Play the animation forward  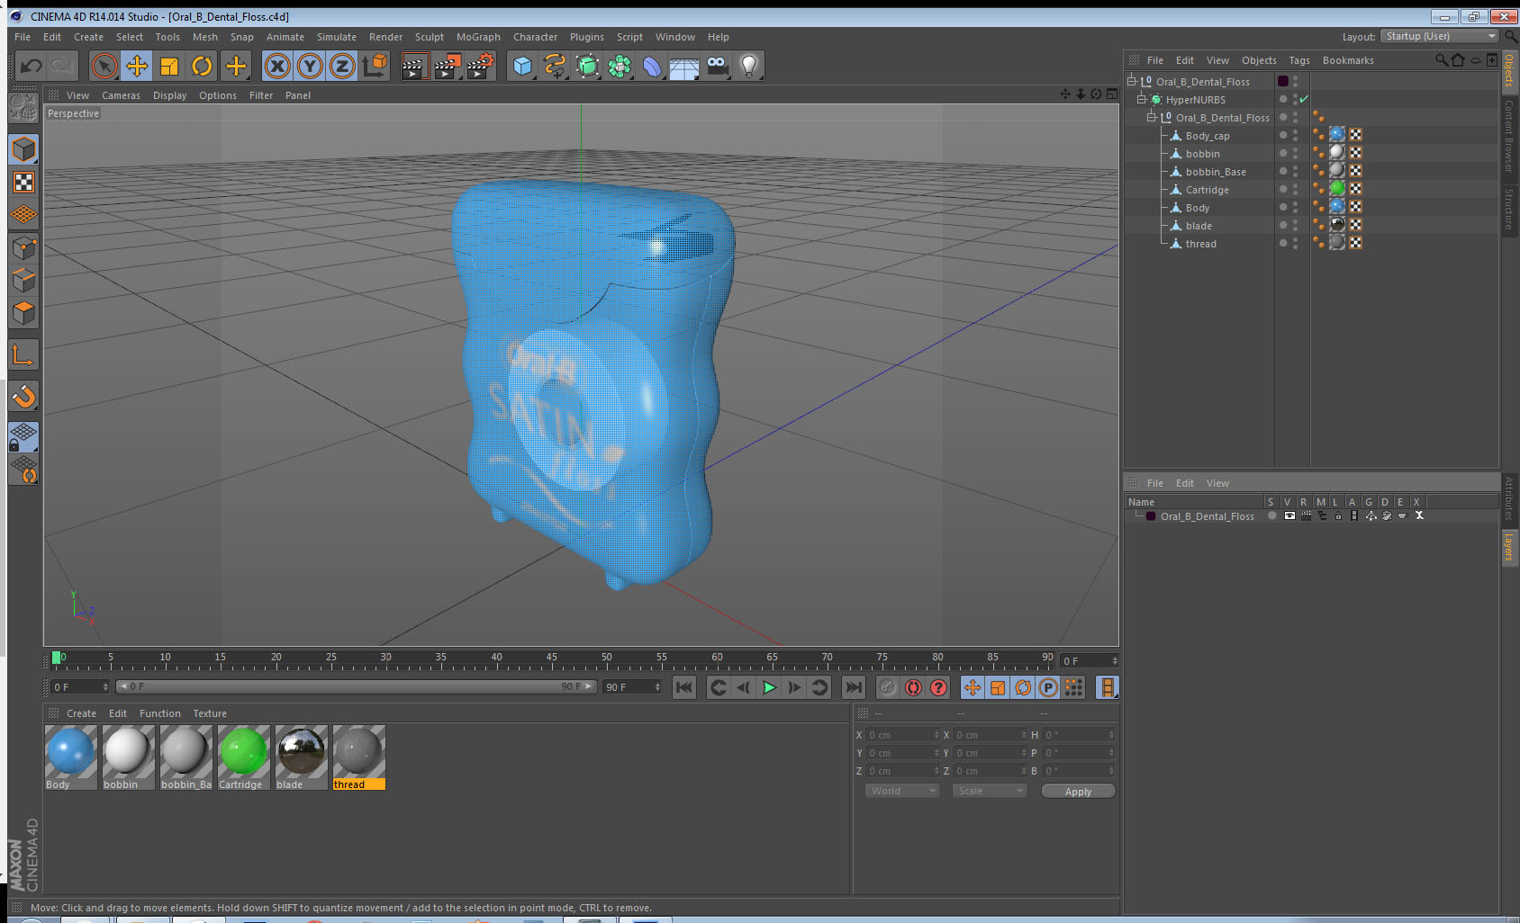(x=769, y=687)
